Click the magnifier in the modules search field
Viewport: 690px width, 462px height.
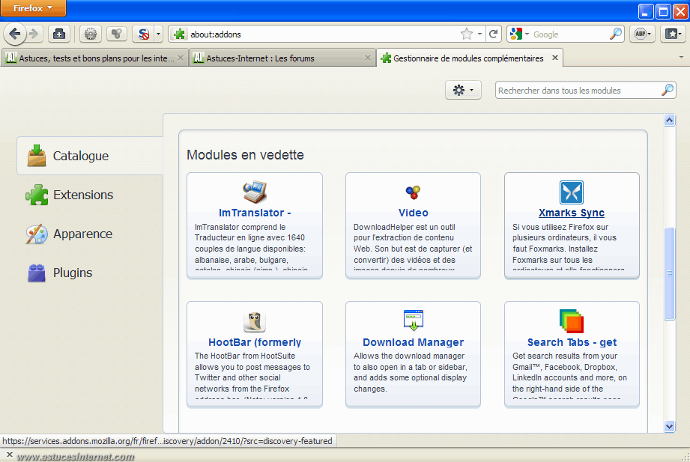click(668, 90)
